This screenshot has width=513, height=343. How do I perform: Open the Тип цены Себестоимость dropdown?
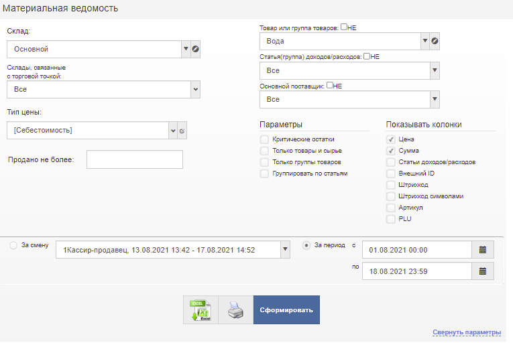pos(173,130)
